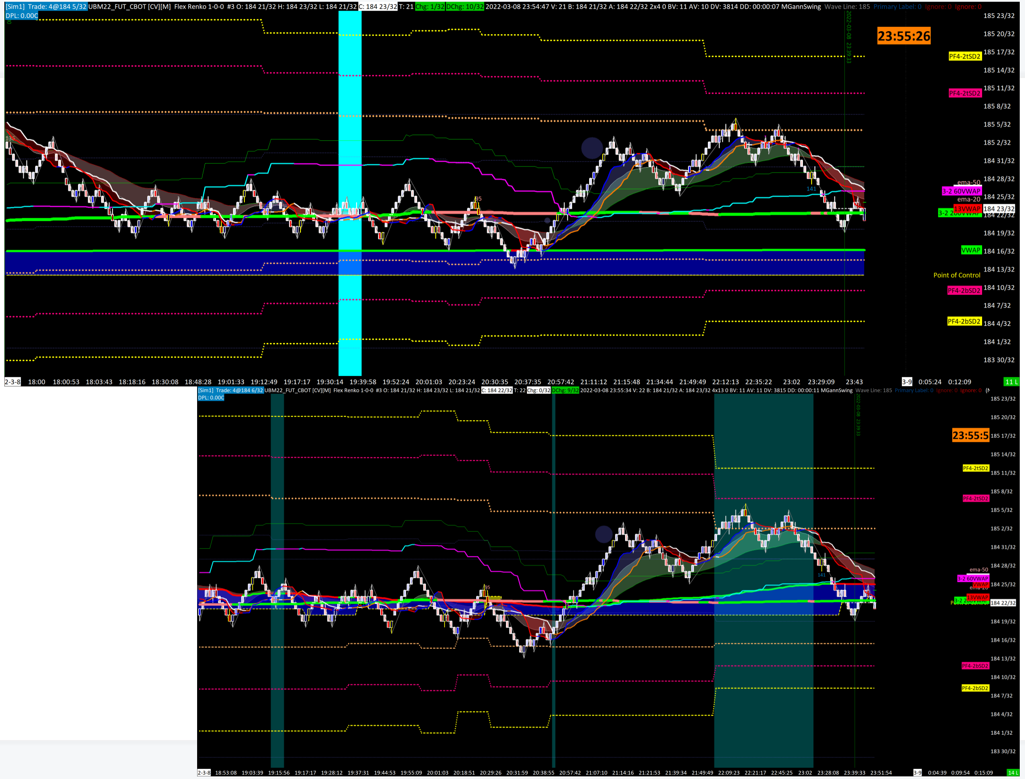The image size is (1025, 779).
Task: Click the dark navy circle marker in upper chart
Action: pos(591,148)
